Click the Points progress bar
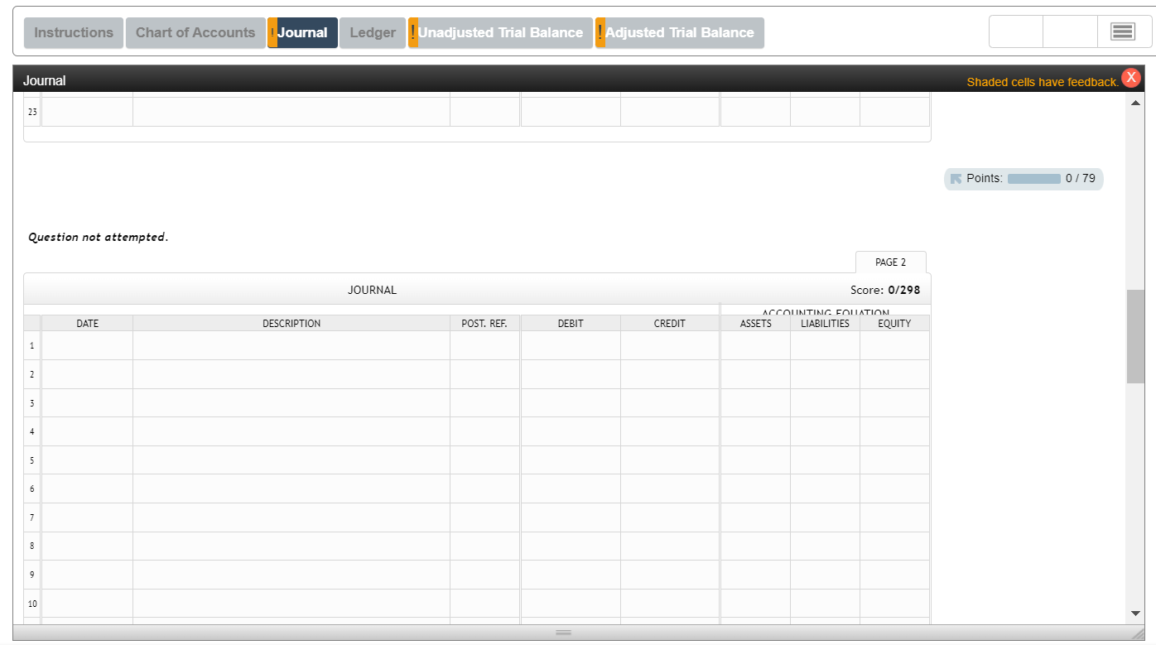The image size is (1156, 645). (x=1033, y=179)
